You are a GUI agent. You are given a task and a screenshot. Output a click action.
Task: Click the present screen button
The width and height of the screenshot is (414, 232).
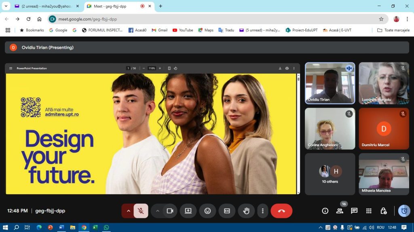click(188, 211)
